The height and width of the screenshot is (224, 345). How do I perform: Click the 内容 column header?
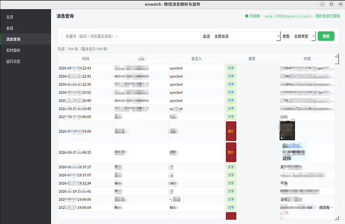[x=307, y=59]
